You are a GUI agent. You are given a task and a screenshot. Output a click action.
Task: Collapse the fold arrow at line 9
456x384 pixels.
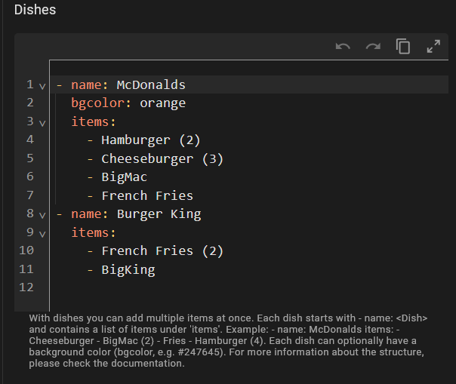[x=42, y=234]
